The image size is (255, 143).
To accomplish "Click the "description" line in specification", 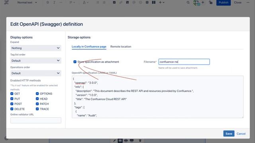I will [x=135, y=91].
